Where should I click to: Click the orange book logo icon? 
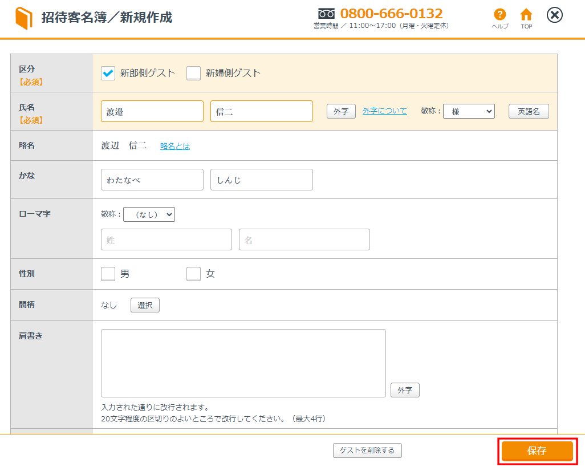point(24,18)
